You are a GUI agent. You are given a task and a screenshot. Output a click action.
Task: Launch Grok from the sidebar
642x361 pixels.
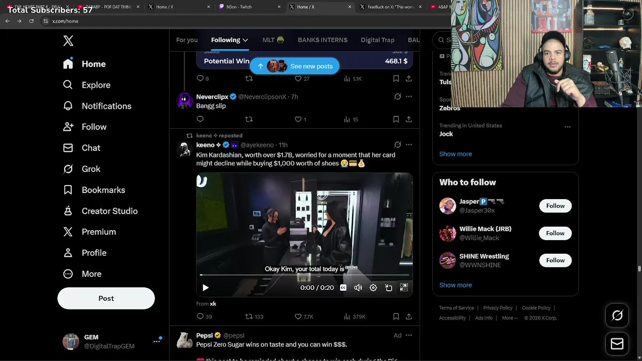pyautogui.click(x=81, y=169)
